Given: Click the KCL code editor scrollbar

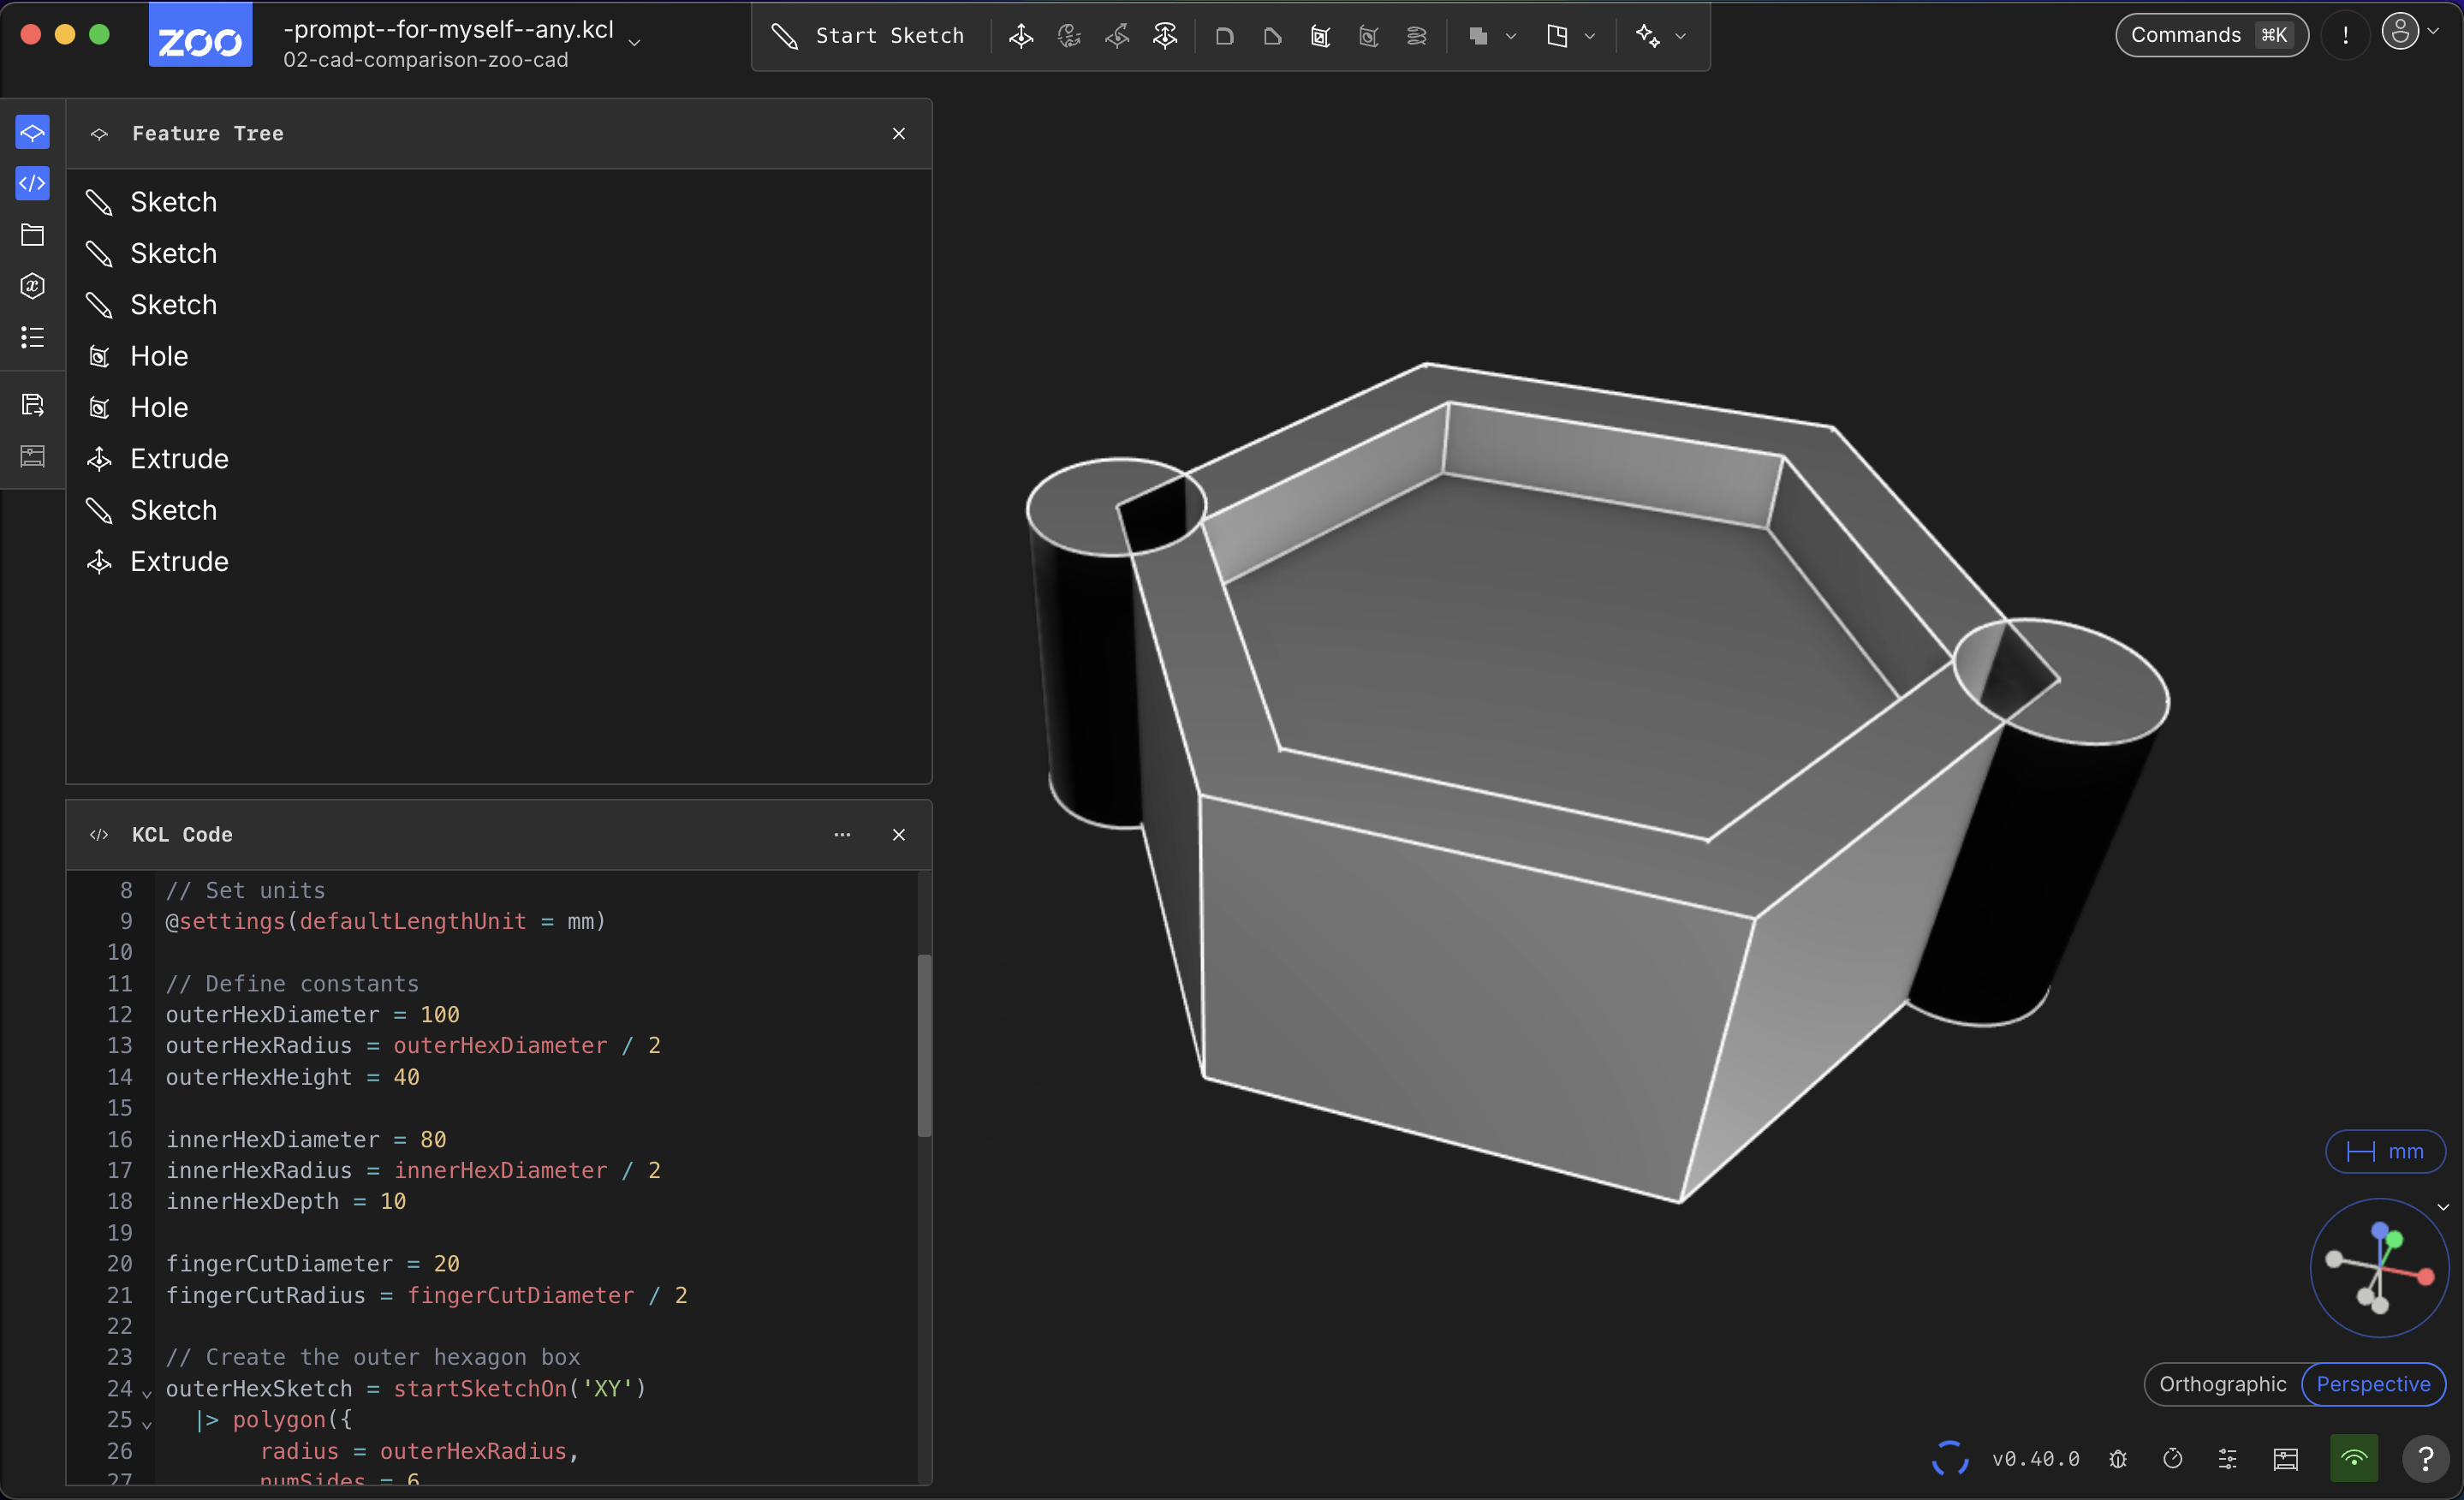Looking at the screenshot, I should (924, 1045).
